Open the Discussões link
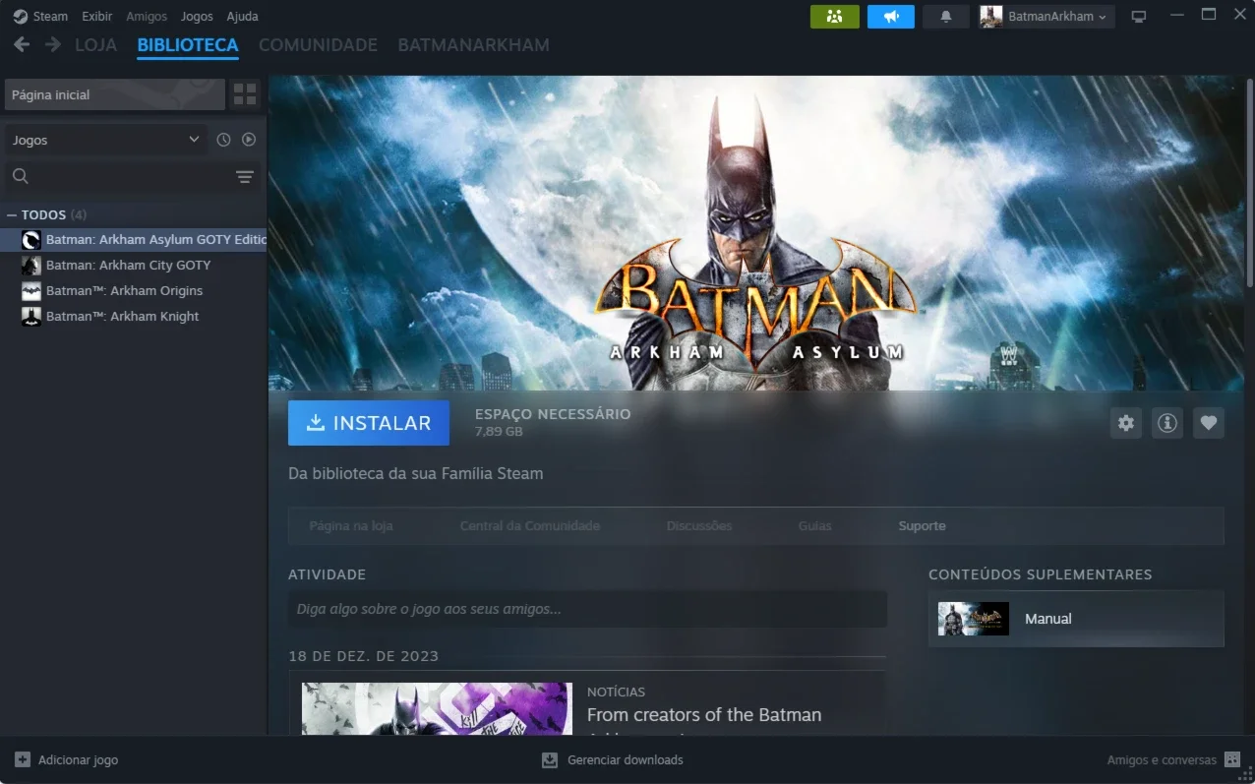 699,526
